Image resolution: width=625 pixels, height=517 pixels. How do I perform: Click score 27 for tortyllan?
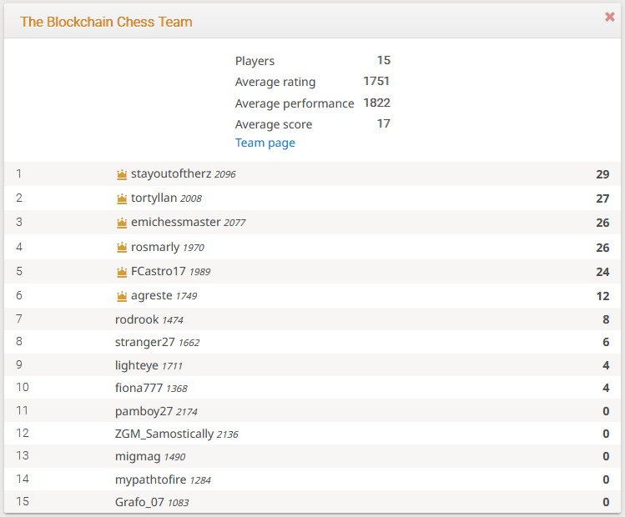point(602,198)
